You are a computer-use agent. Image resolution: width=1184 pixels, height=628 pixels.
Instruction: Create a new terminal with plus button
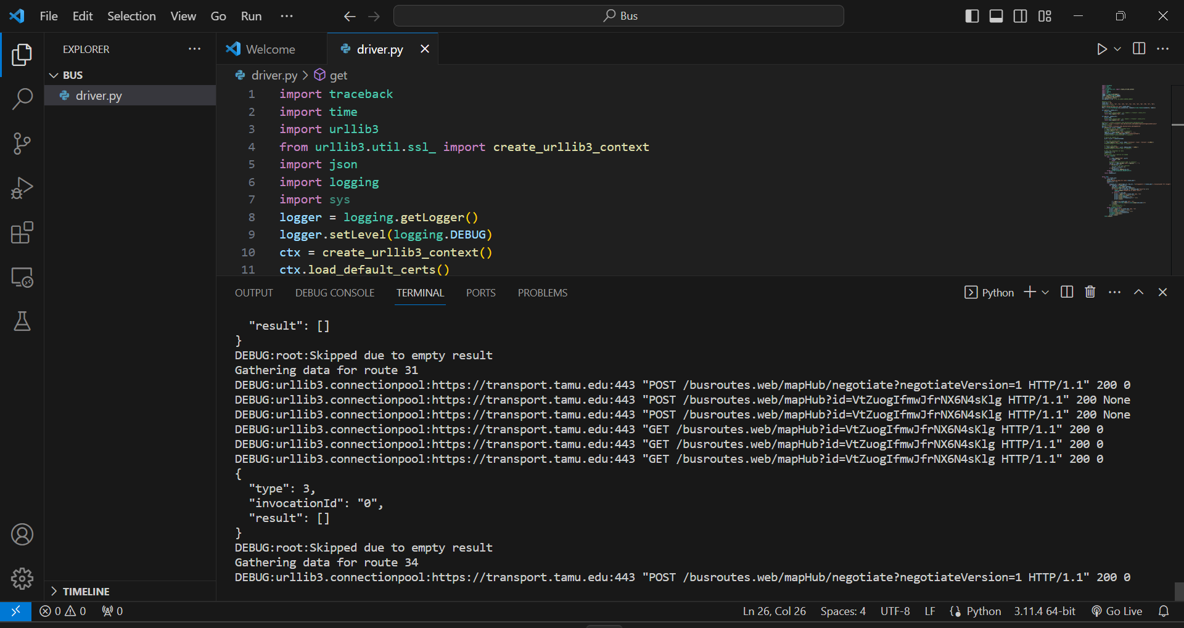tap(1030, 292)
